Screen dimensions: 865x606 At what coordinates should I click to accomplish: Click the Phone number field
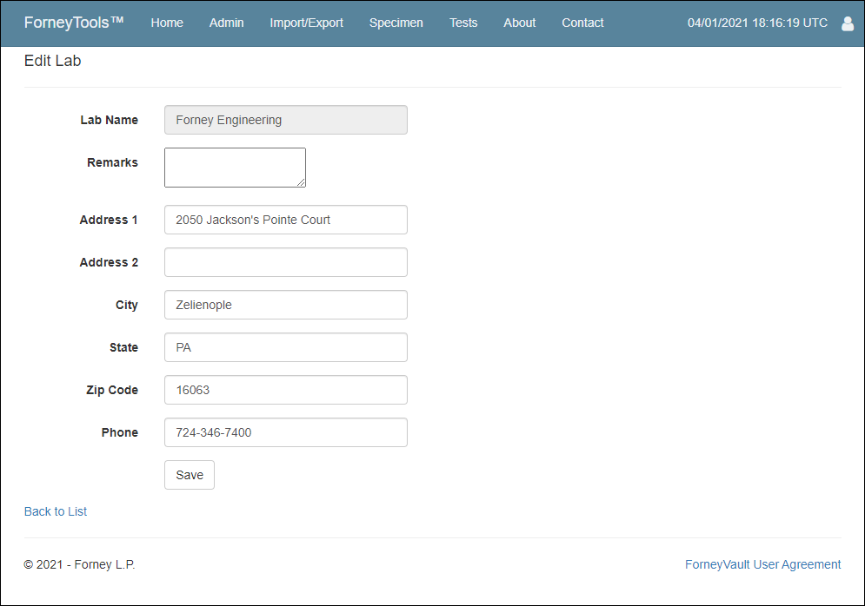286,432
